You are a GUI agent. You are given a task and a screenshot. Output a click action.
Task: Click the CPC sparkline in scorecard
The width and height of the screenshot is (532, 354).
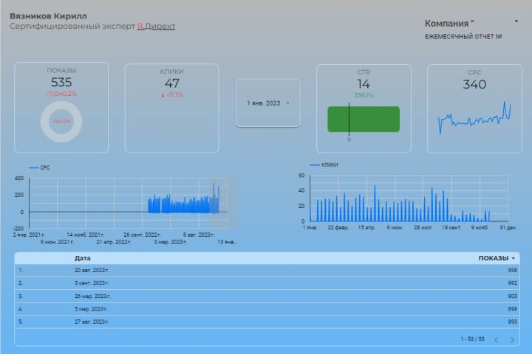pyautogui.click(x=474, y=118)
